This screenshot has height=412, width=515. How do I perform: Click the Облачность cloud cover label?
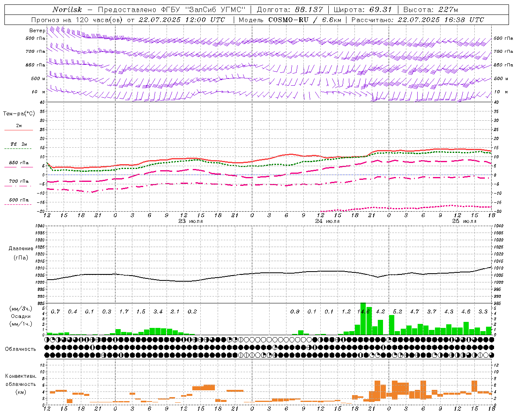click(x=21, y=349)
